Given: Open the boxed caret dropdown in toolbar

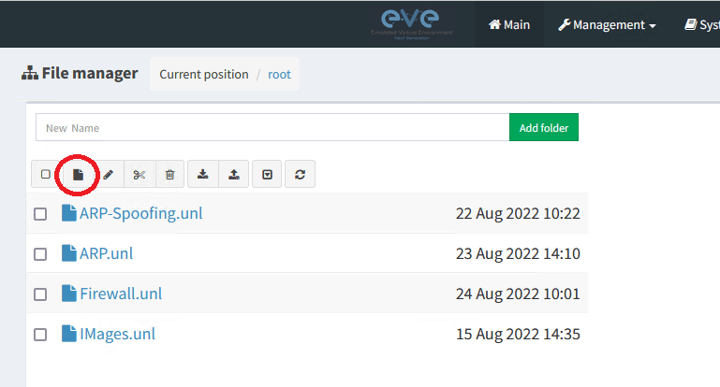Looking at the screenshot, I should coord(267,174).
